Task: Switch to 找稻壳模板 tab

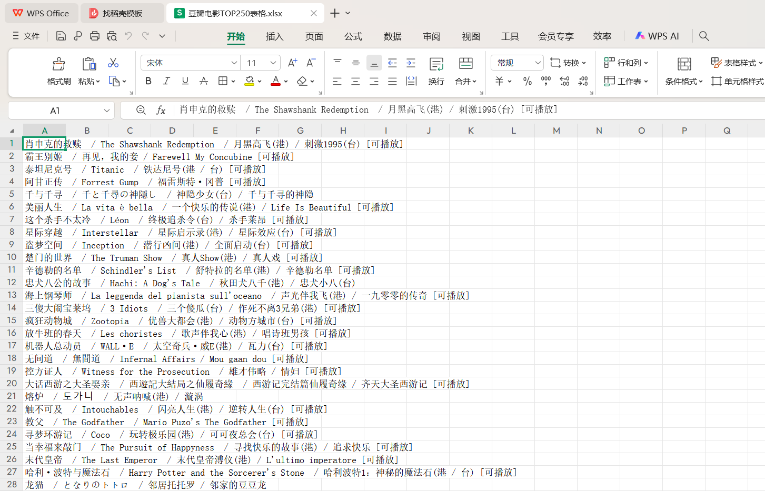Action: (123, 13)
